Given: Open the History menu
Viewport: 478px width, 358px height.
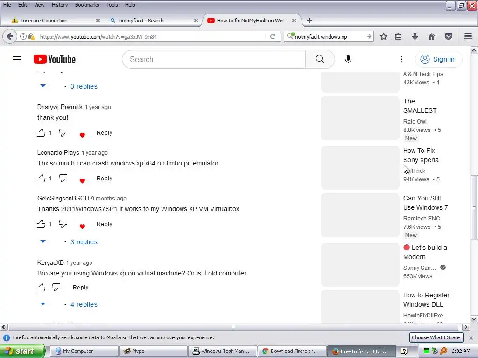Looking at the screenshot, I should pyautogui.click(x=60, y=5).
